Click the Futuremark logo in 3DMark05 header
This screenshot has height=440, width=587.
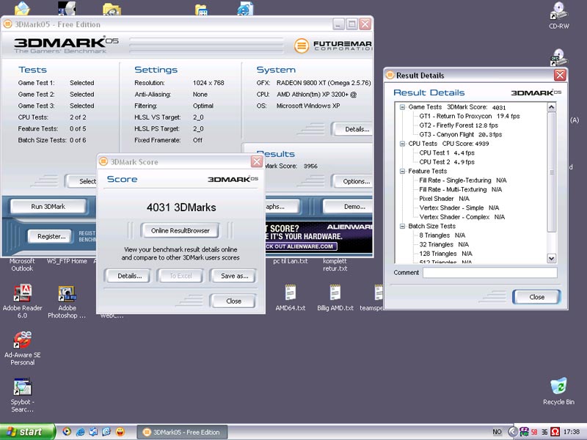(332, 45)
